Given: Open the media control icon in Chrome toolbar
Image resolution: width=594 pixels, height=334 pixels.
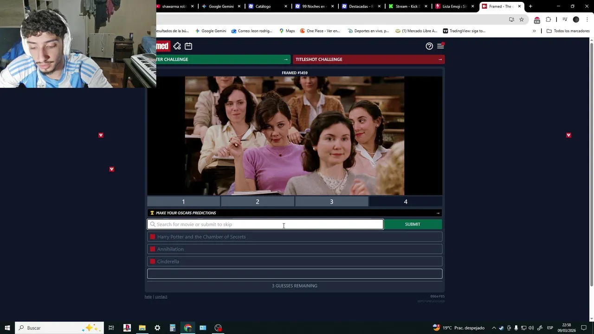Looking at the screenshot, I should pyautogui.click(x=565, y=19).
